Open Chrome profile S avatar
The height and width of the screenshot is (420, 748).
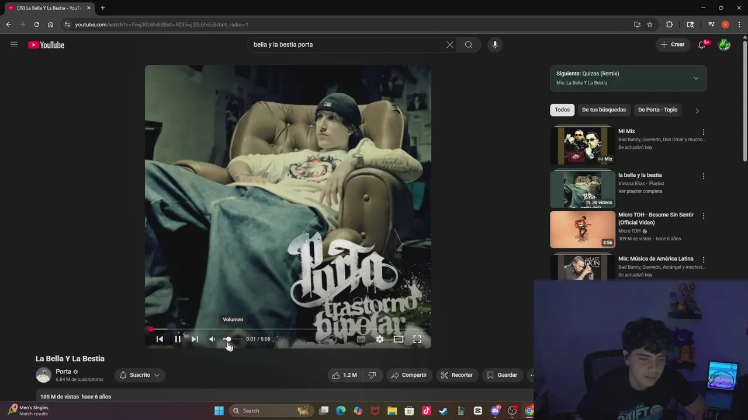click(725, 24)
